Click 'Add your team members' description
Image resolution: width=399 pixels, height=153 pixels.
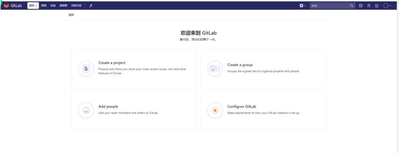[128, 113]
